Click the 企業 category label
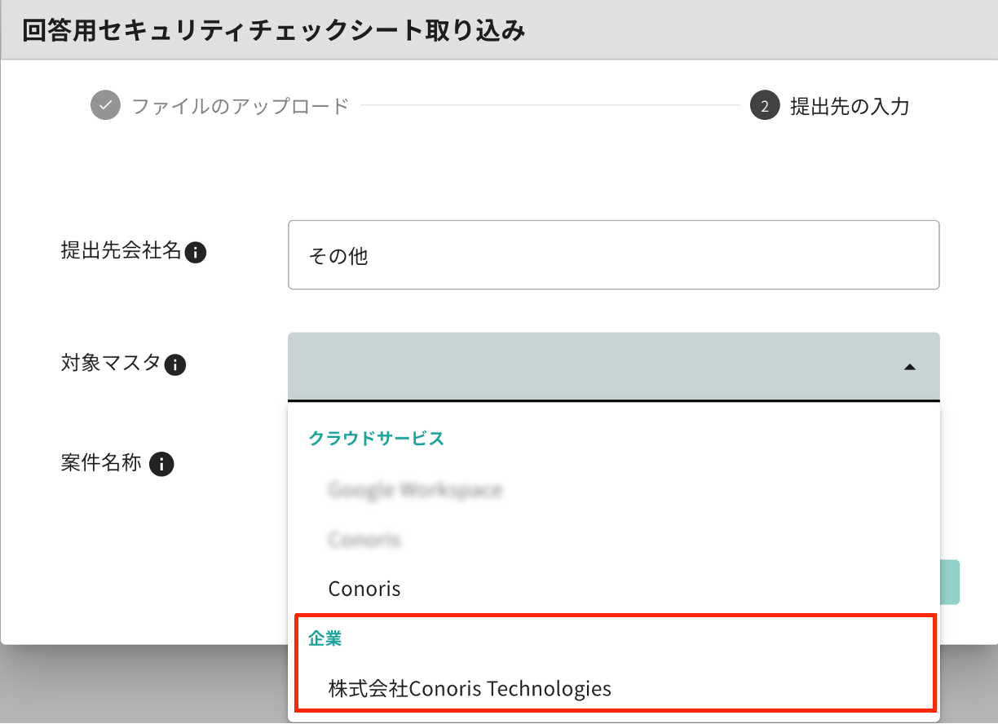The image size is (998, 724). tap(326, 640)
